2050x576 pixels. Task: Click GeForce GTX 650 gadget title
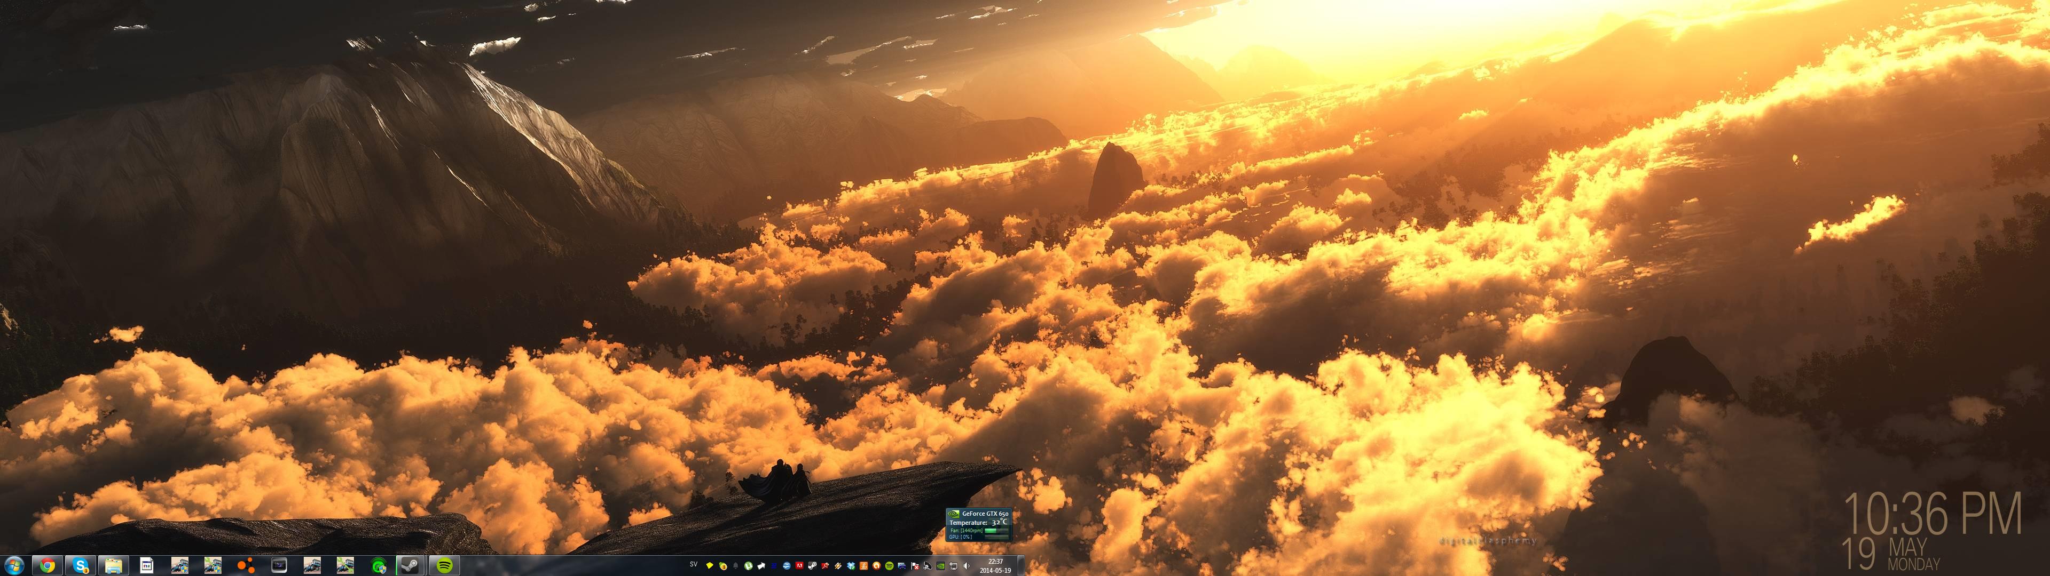[986, 514]
